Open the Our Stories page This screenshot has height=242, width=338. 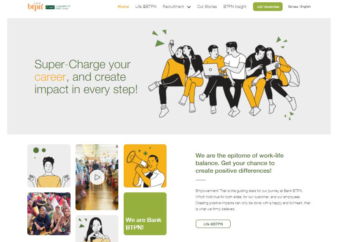(x=207, y=7)
